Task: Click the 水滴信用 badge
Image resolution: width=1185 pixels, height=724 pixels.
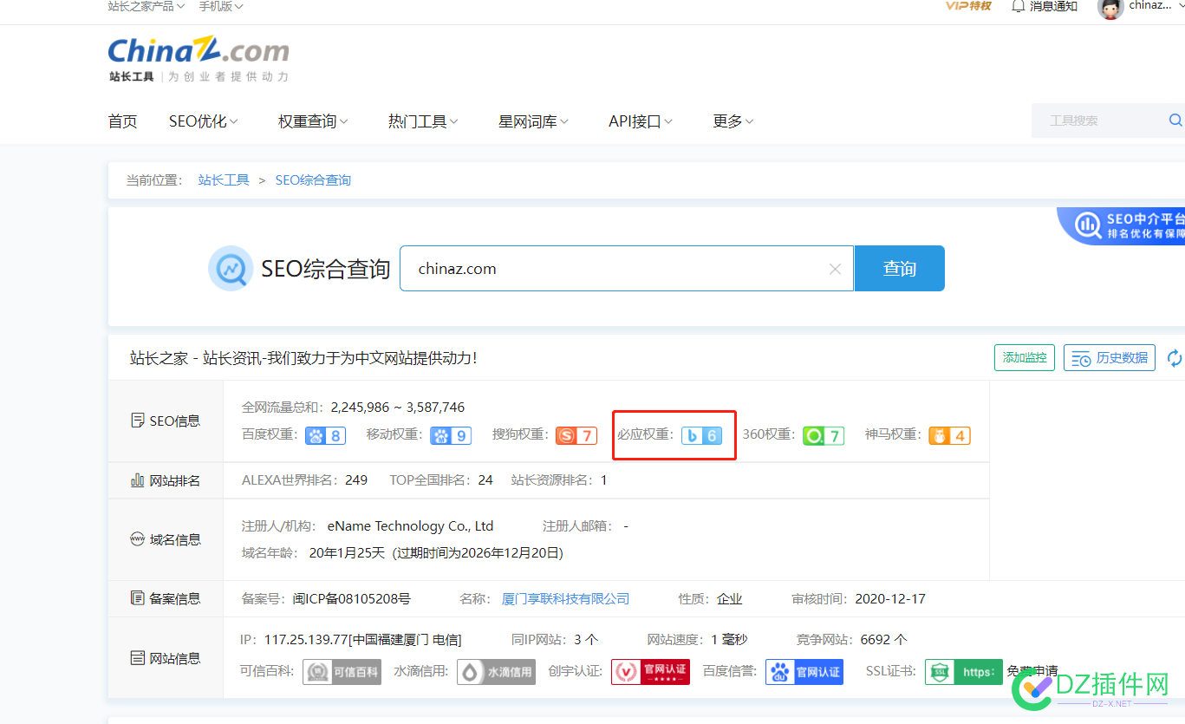Action: pyautogui.click(x=496, y=672)
